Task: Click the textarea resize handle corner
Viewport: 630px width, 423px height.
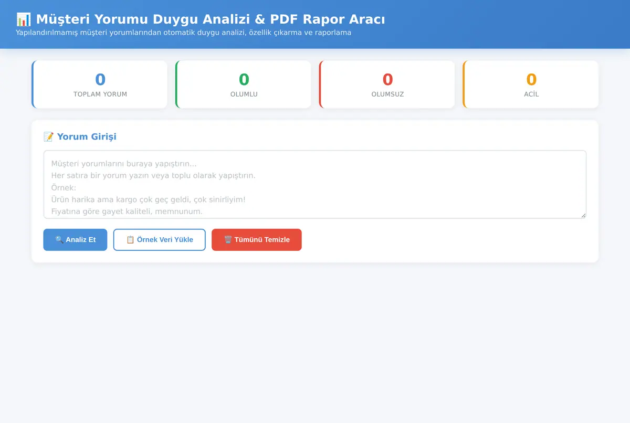Action: point(583,215)
